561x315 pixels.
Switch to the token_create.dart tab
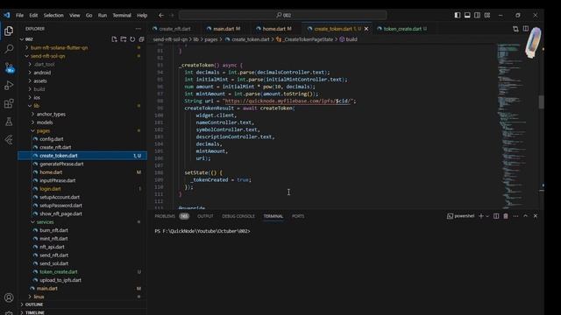(402, 29)
